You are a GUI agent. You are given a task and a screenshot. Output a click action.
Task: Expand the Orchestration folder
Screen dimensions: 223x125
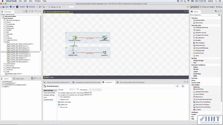tap(4, 64)
